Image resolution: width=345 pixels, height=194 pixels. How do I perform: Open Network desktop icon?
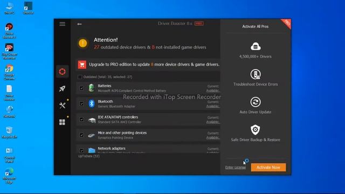[x=9, y=112]
